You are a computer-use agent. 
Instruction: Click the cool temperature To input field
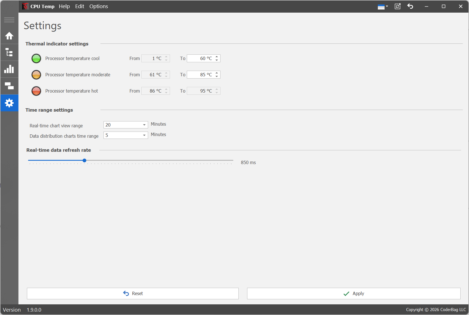[201, 58]
